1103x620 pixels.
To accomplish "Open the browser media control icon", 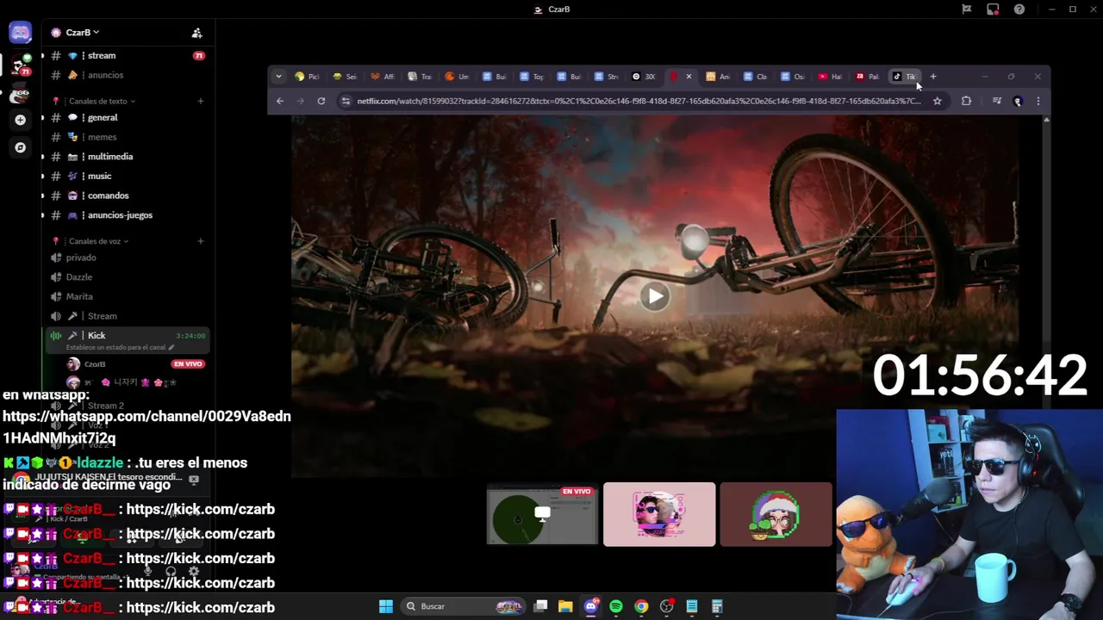I will [996, 101].
